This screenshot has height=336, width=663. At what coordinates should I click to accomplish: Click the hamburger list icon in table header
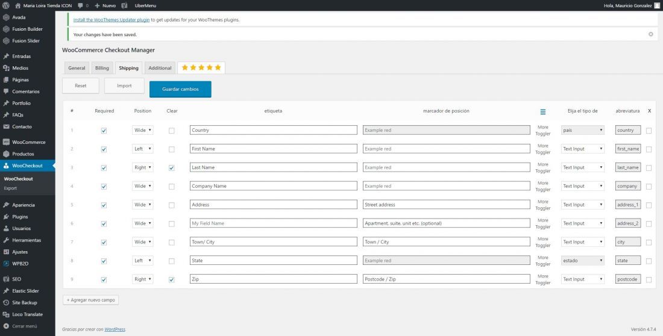pyautogui.click(x=543, y=111)
